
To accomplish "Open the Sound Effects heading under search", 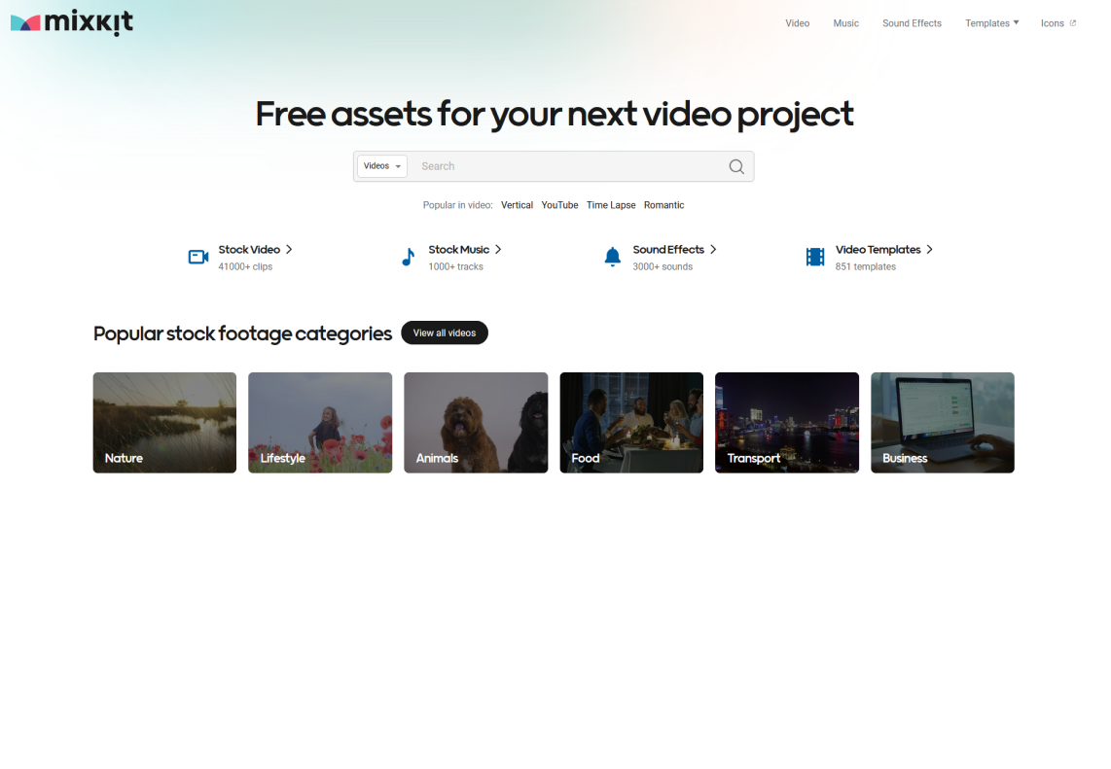I will 668,249.
